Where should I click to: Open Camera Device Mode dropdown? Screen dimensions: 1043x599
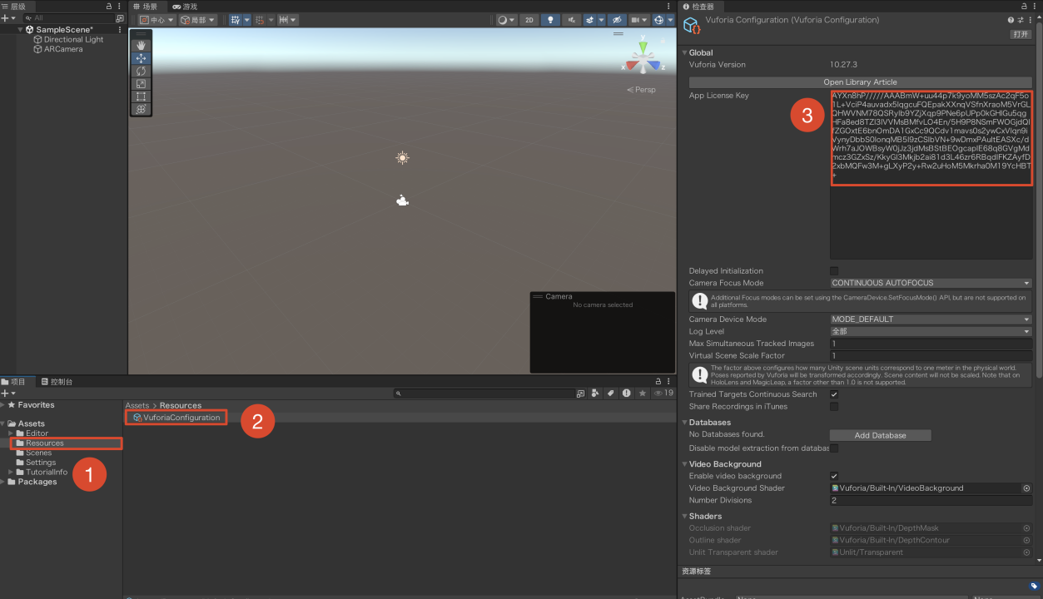[x=931, y=319]
